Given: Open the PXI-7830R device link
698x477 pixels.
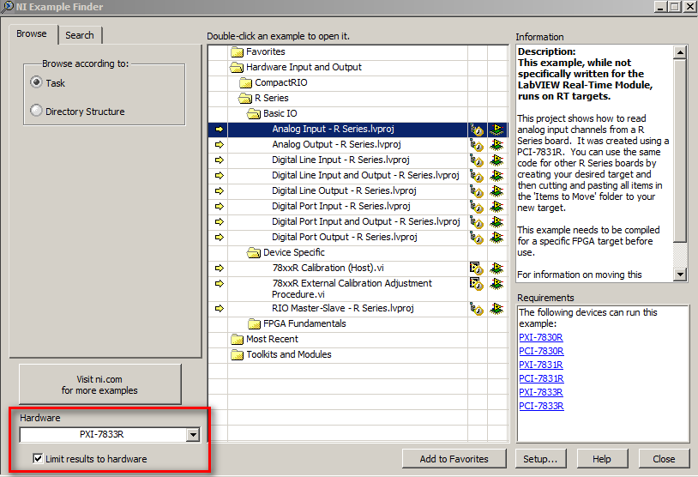Looking at the screenshot, I should click(540, 337).
